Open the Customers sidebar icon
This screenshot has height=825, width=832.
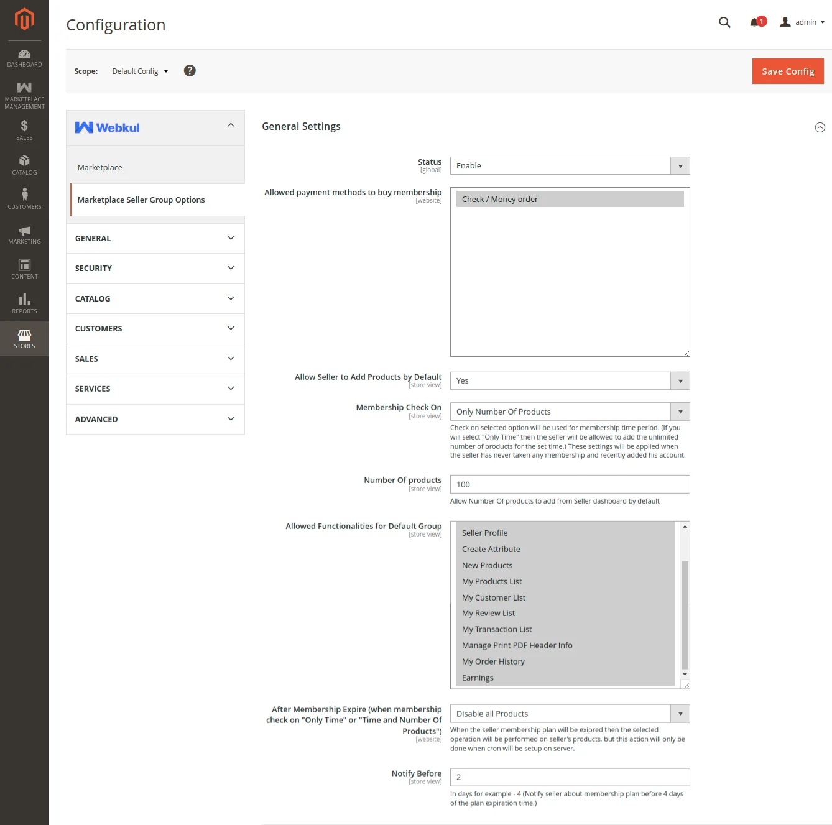pyautogui.click(x=24, y=198)
